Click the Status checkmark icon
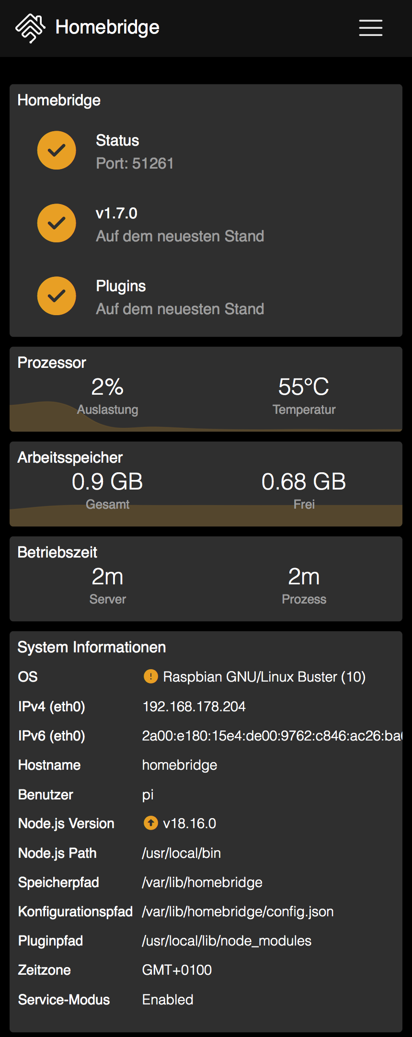The width and height of the screenshot is (412, 1037). [57, 150]
